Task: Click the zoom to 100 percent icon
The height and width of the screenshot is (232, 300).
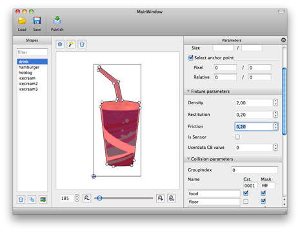Action: [x=172, y=198]
